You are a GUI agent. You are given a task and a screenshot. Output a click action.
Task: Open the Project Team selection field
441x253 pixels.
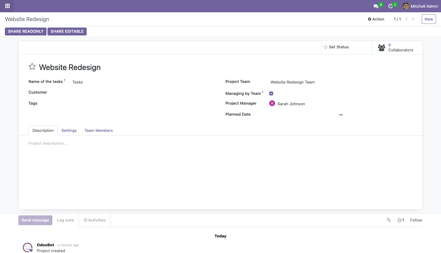click(x=341, y=82)
